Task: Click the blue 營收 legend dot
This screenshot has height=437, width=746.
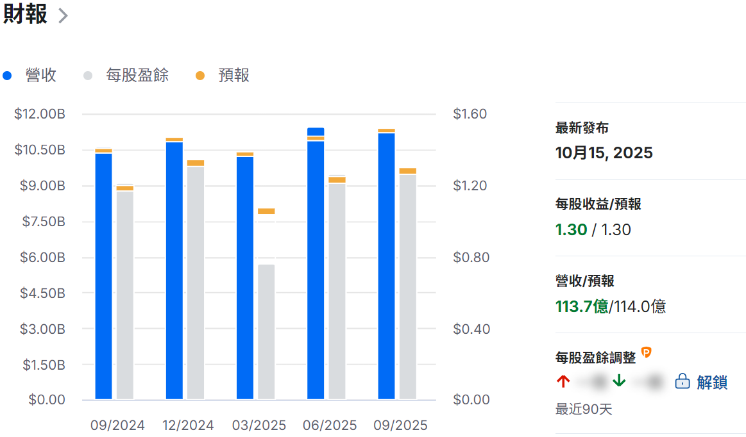Action: 8,76
